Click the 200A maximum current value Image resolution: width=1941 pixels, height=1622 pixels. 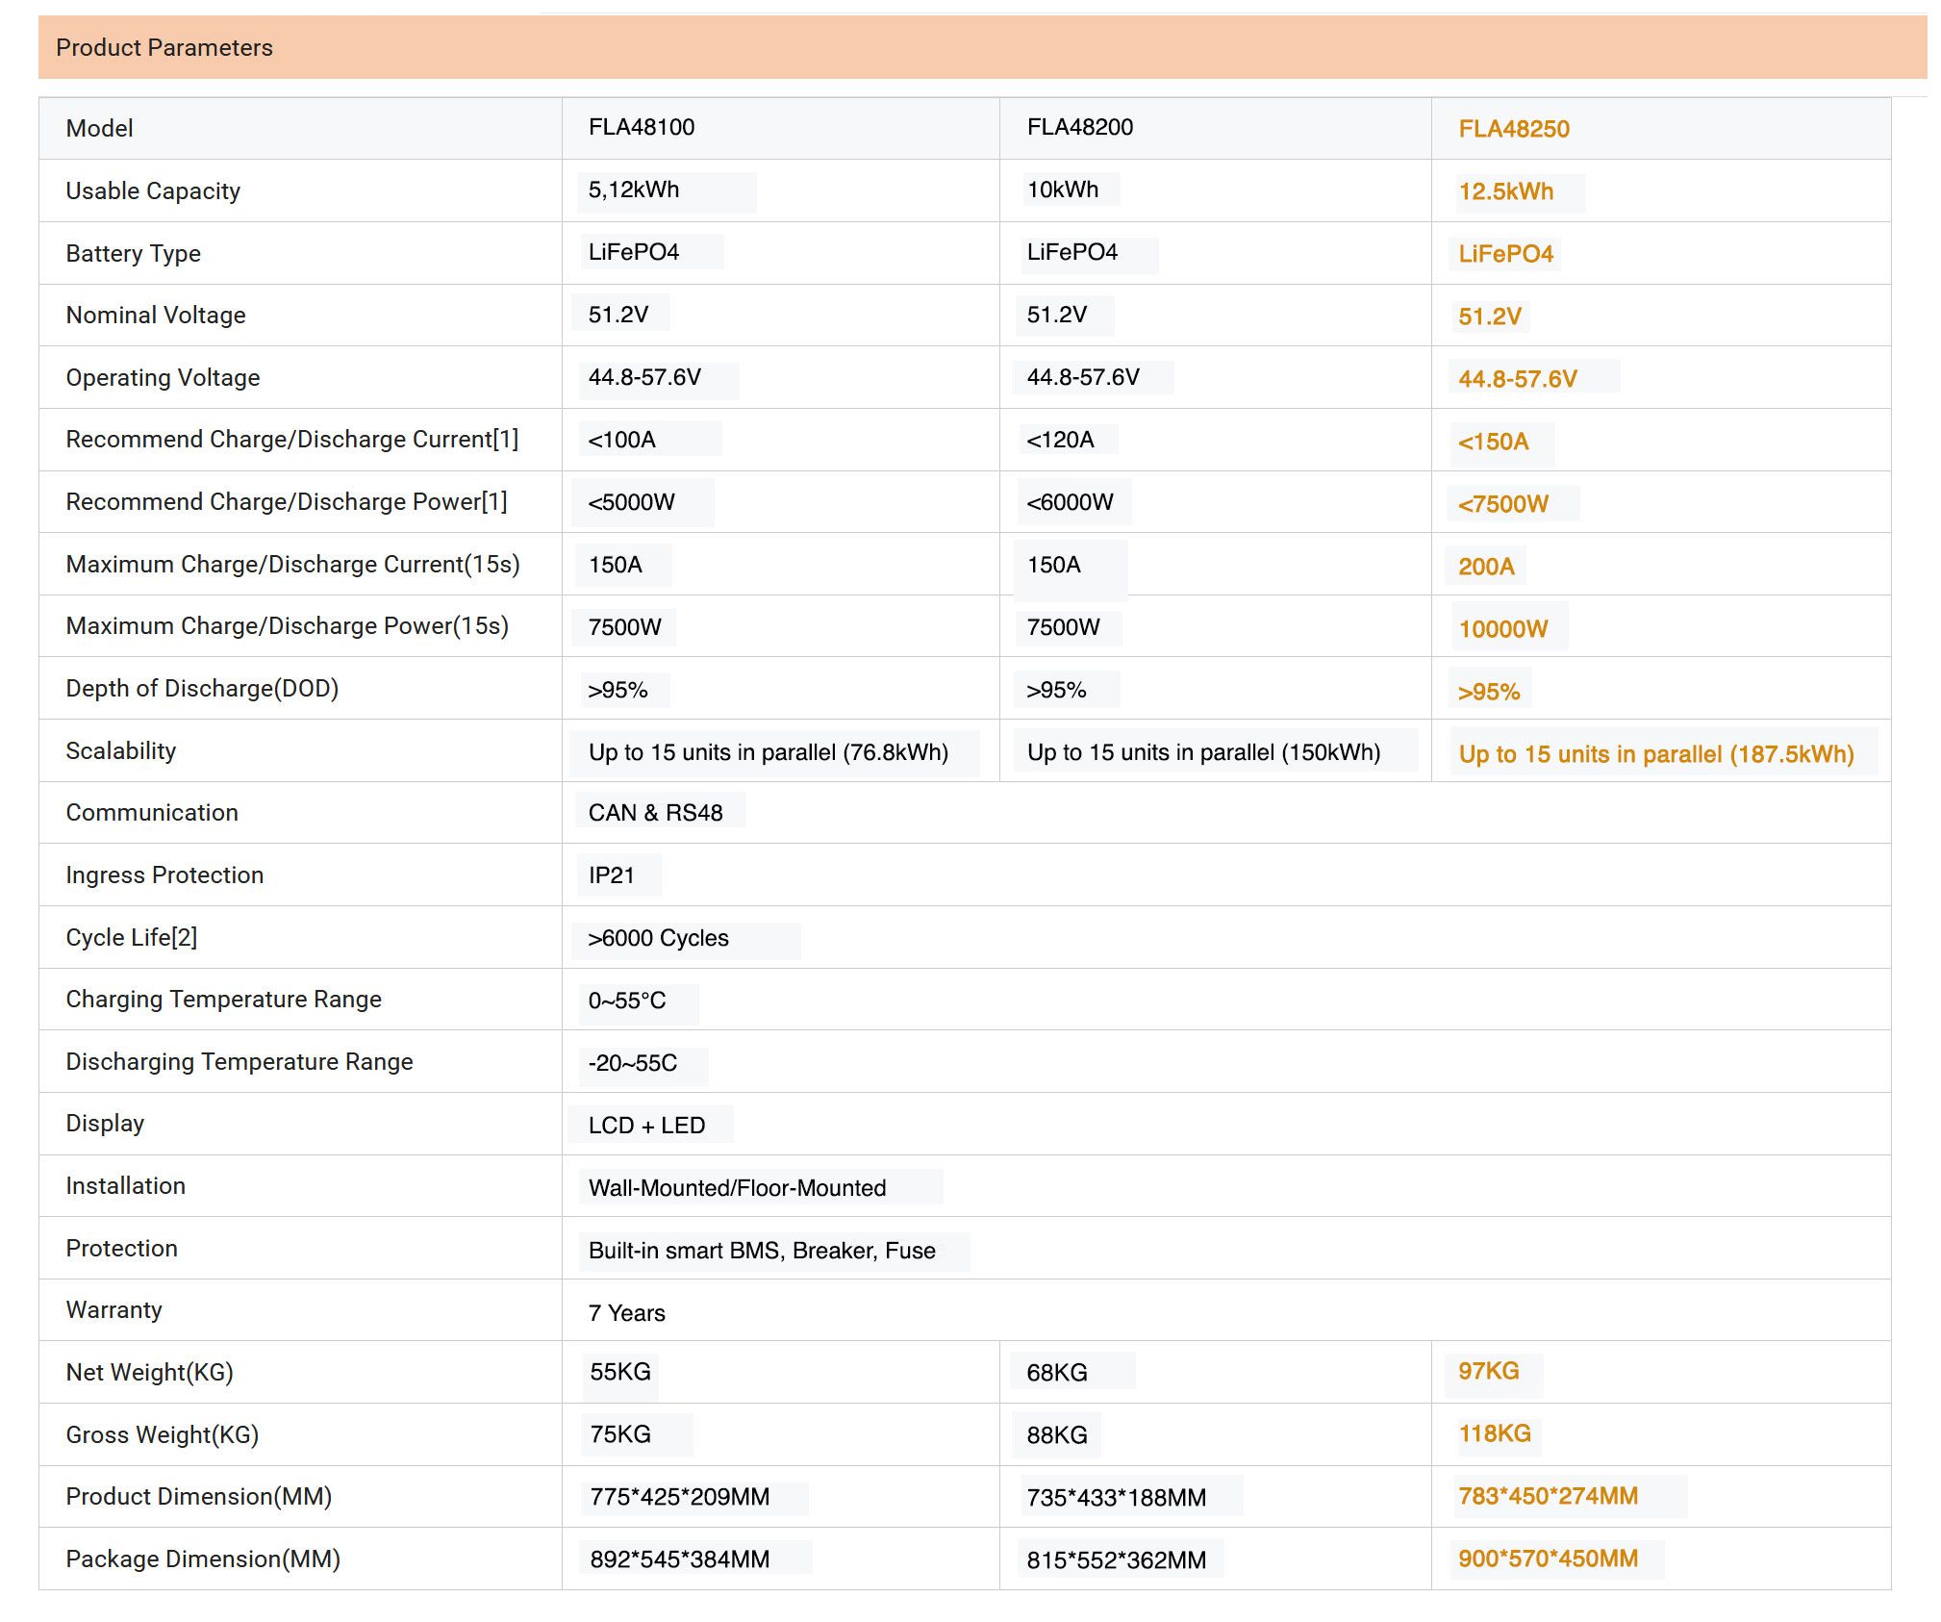pyautogui.click(x=1485, y=567)
